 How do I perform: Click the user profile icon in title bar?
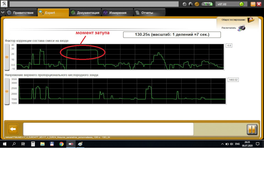pos(191,4)
